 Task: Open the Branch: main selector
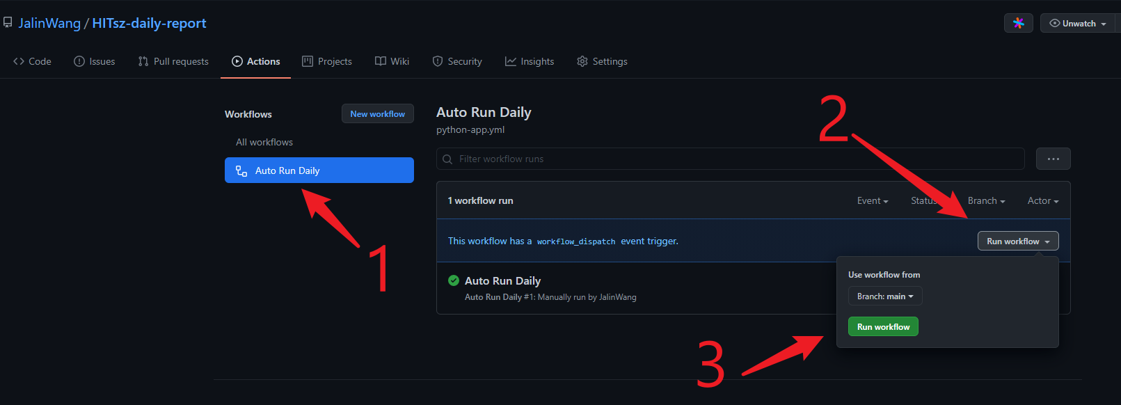(x=885, y=296)
